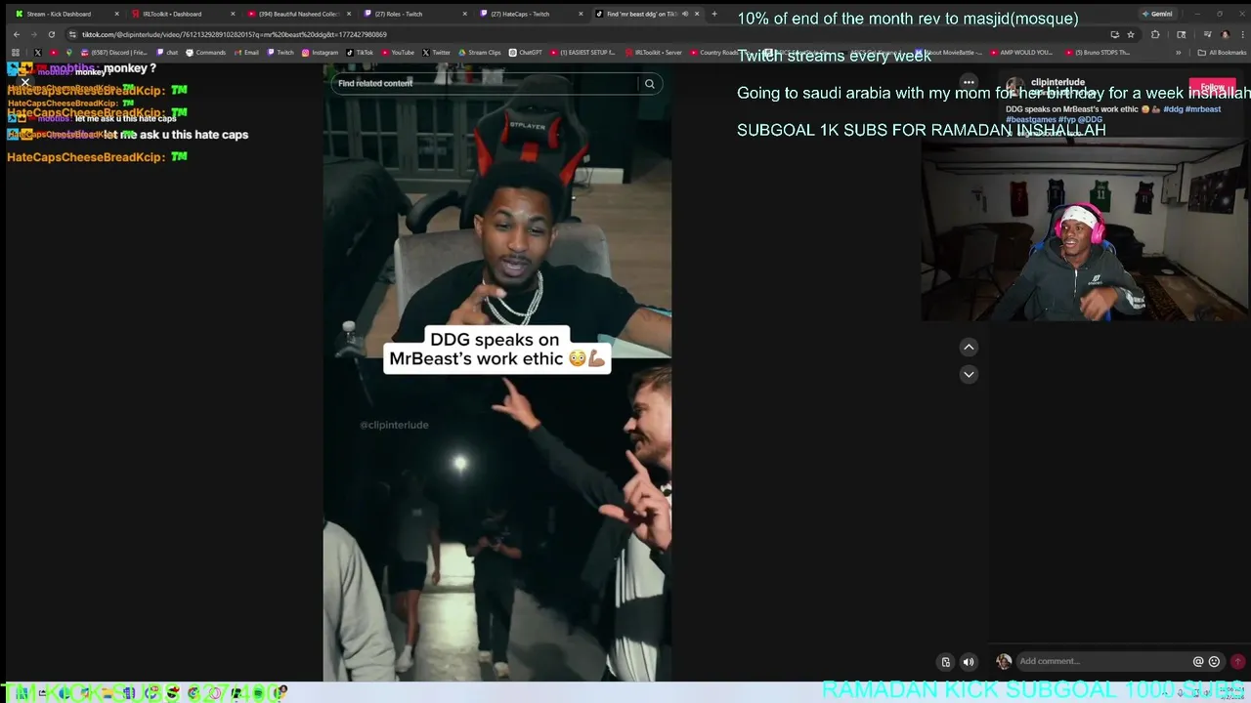Open clipinterlude's profile name

coord(1058,82)
